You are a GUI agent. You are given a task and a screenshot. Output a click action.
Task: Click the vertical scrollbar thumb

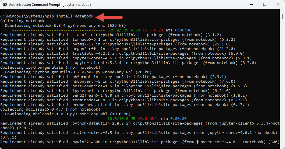pos(282,17)
